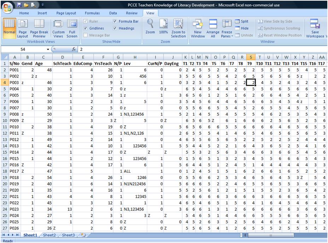The height and width of the screenshot is (243, 328).
Task: Split the worksheet window
Action: coord(242,21)
